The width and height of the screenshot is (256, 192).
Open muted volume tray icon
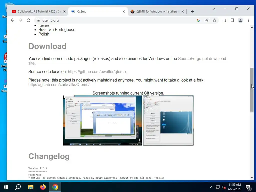click(224, 187)
